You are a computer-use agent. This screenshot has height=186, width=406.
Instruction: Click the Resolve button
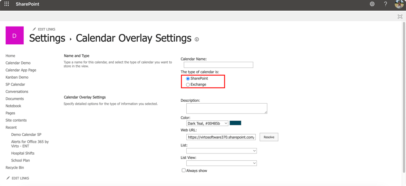coord(269,137)
